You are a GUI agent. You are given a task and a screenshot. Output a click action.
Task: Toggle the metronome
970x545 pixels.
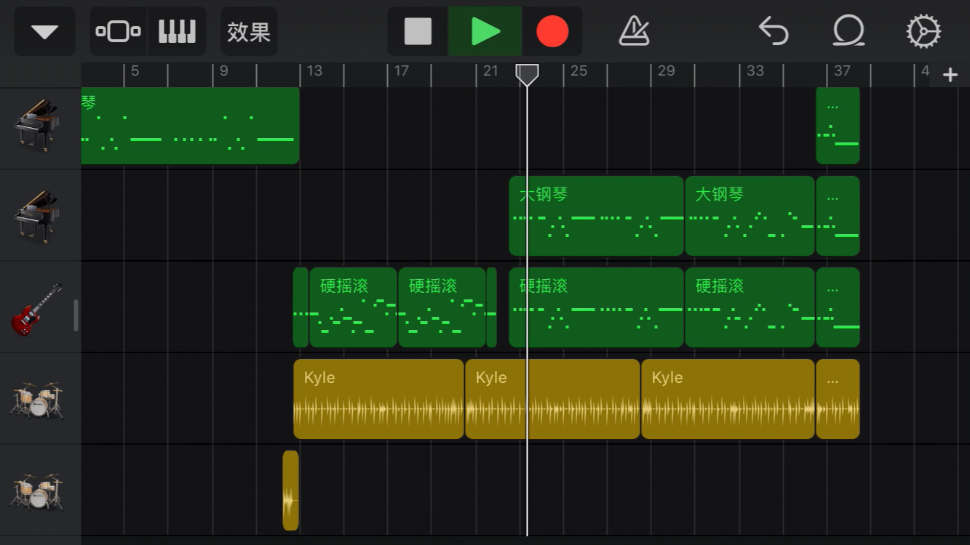[634, 31]
